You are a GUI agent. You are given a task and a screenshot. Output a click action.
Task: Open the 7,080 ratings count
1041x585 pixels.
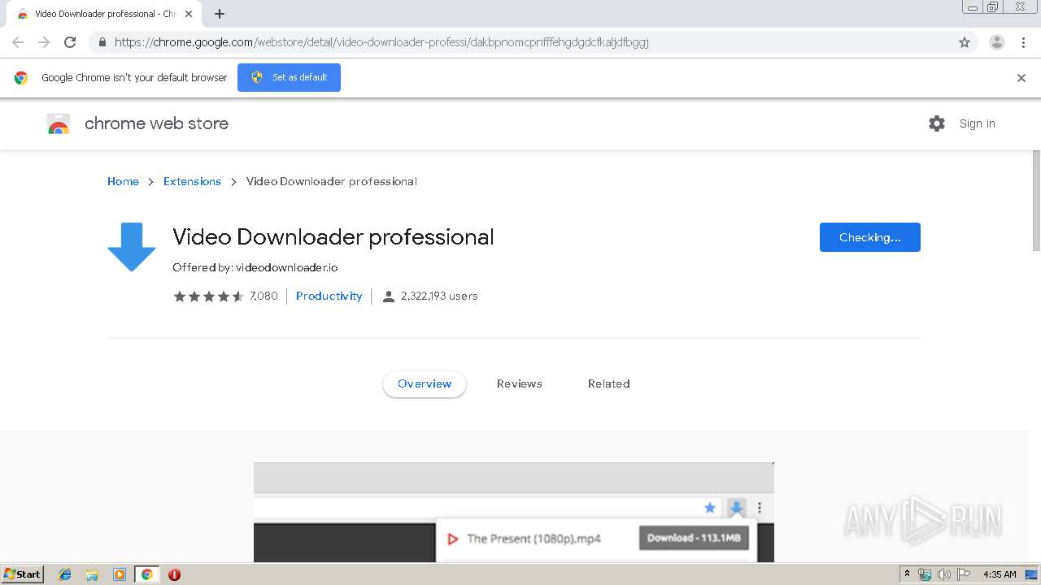point(264,296)
